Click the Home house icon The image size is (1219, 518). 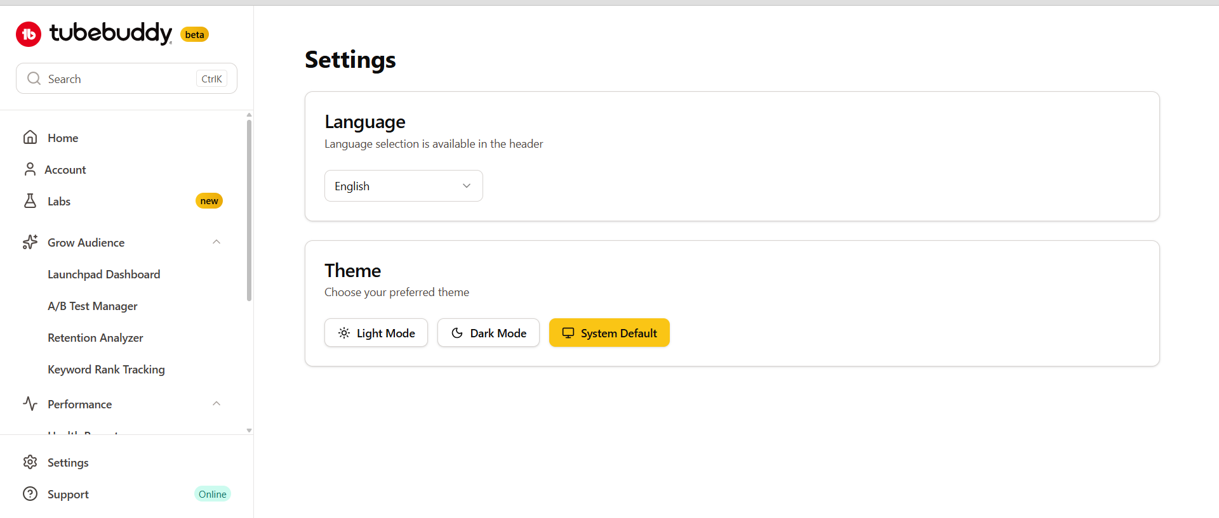click(30, 137)
